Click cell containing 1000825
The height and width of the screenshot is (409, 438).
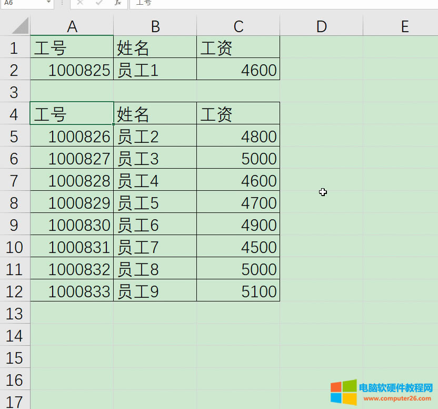point(72,70)
